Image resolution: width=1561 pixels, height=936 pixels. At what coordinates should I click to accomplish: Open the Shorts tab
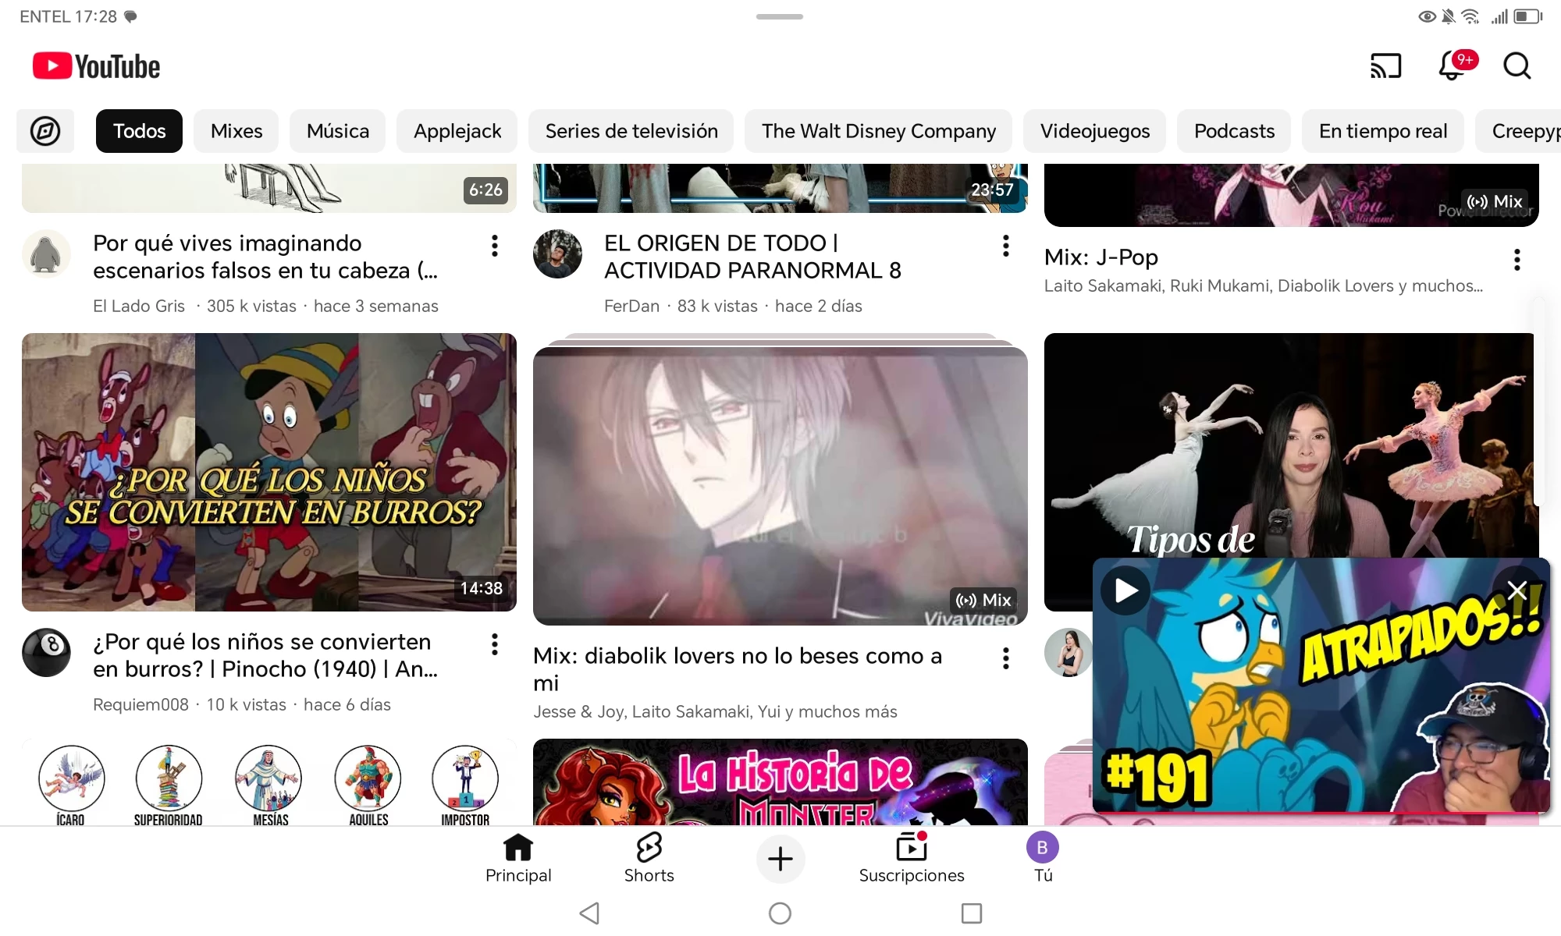(x=649, y=858)
